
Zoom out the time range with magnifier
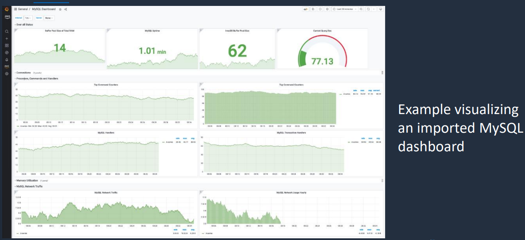tap(361, 9)
